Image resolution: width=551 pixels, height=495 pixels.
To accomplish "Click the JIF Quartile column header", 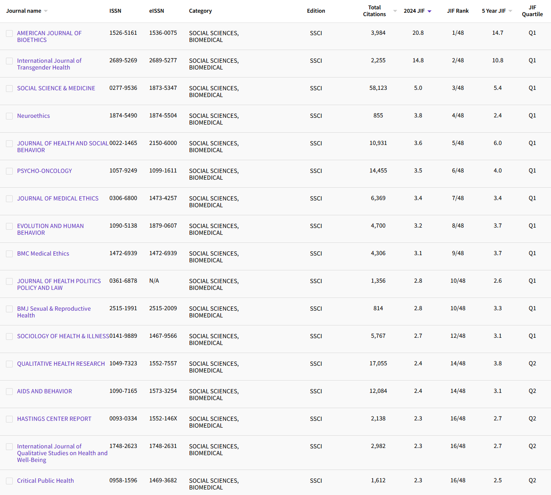I will [532, 11].
